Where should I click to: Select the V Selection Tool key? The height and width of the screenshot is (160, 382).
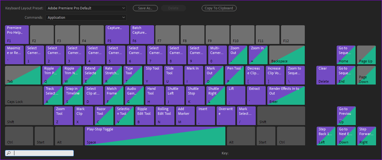[124, 116]
